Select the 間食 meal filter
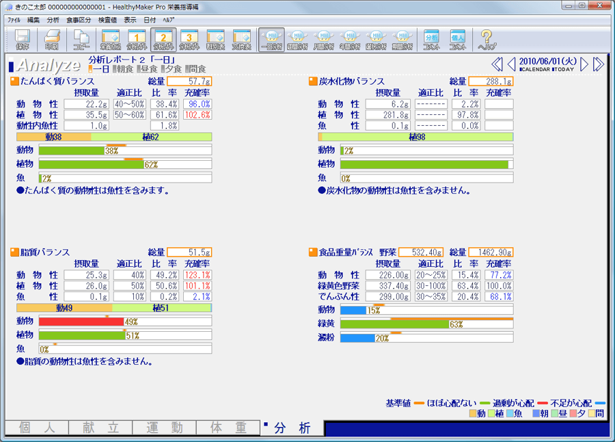This screenshot has width=615, height=442. point(196,69)
